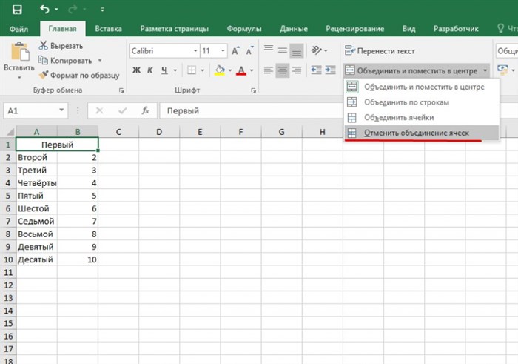Switch to Данные tab
This screenshot has height=364, width=518.
click(293, 29)
